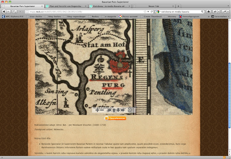This screenshot has width=231, height=159.
Task: Click the text 'Zeměpisné určení: Německo.'
Action: tap(49, 129)
